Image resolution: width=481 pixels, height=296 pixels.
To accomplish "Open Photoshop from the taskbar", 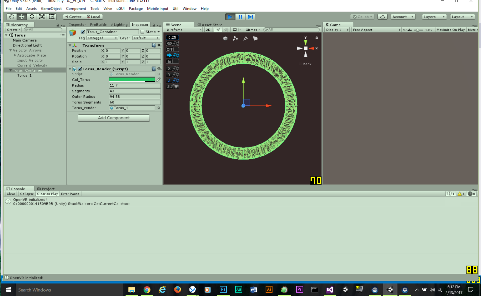I will tap(223, 290).
